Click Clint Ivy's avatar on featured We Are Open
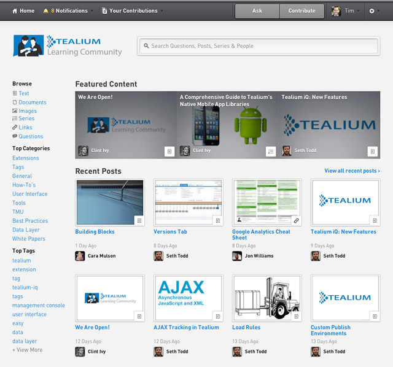 coord(84,151)
